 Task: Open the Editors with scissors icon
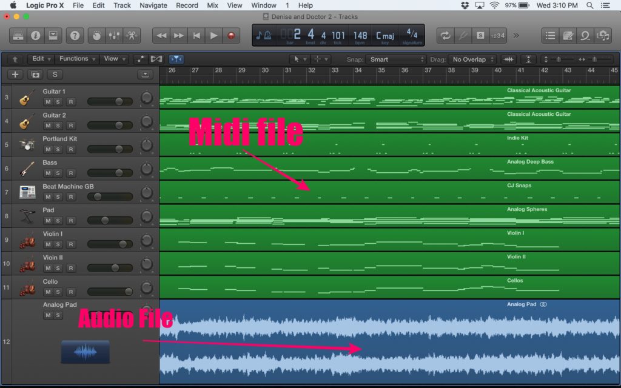pos(132,36)
